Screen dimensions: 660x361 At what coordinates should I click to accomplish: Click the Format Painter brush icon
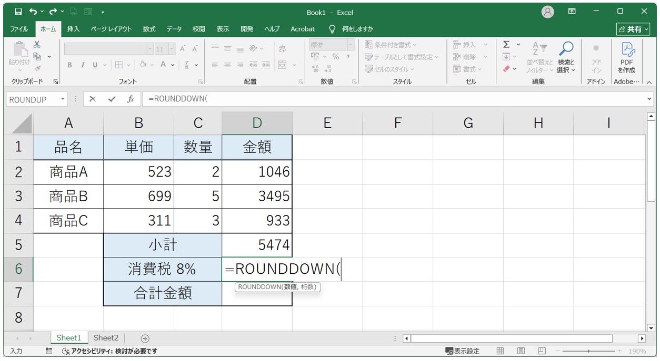(x=37, y=68)
